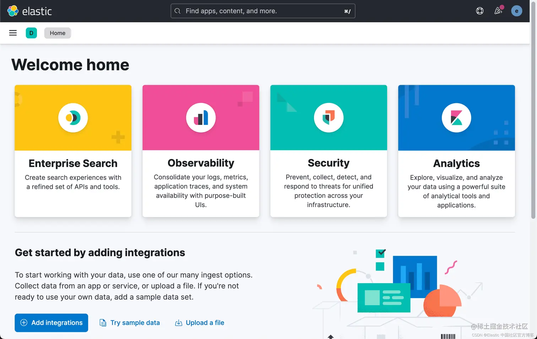The image size is (537, 339).
Task: Click the magnifier icon in search bar
Action: coord(178,11)
